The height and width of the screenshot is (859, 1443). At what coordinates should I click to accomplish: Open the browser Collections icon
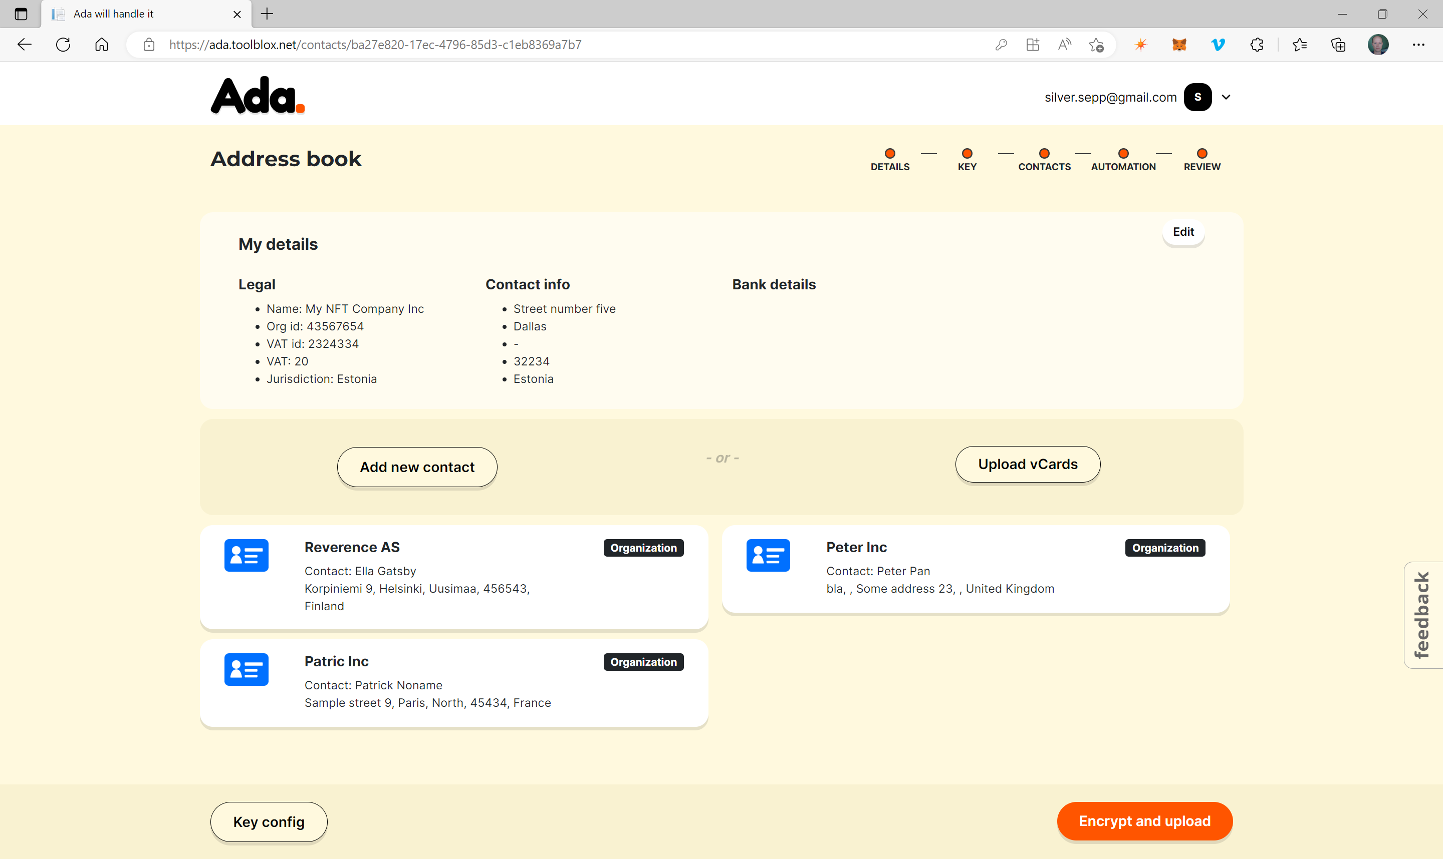click(1338, 45)
